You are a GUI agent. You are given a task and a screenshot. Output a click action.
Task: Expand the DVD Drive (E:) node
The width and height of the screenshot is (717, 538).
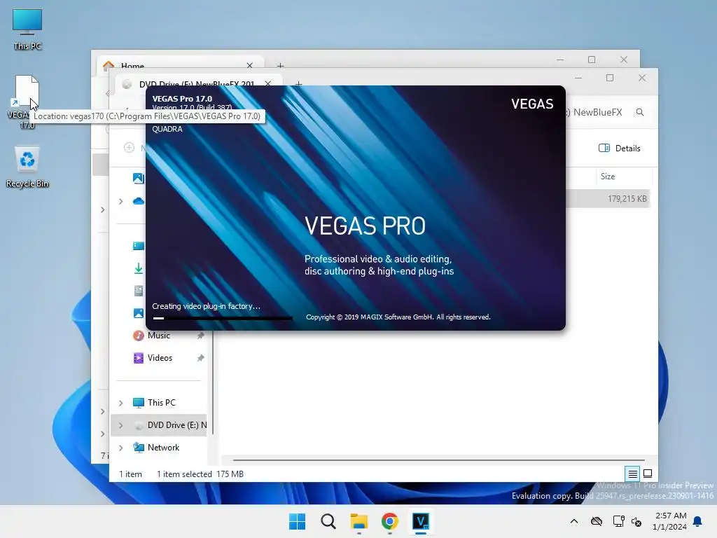pyautogui.click(x=120, y=425)
